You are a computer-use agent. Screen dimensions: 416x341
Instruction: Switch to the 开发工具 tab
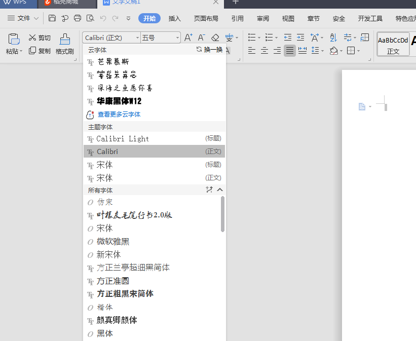(370, 18)
